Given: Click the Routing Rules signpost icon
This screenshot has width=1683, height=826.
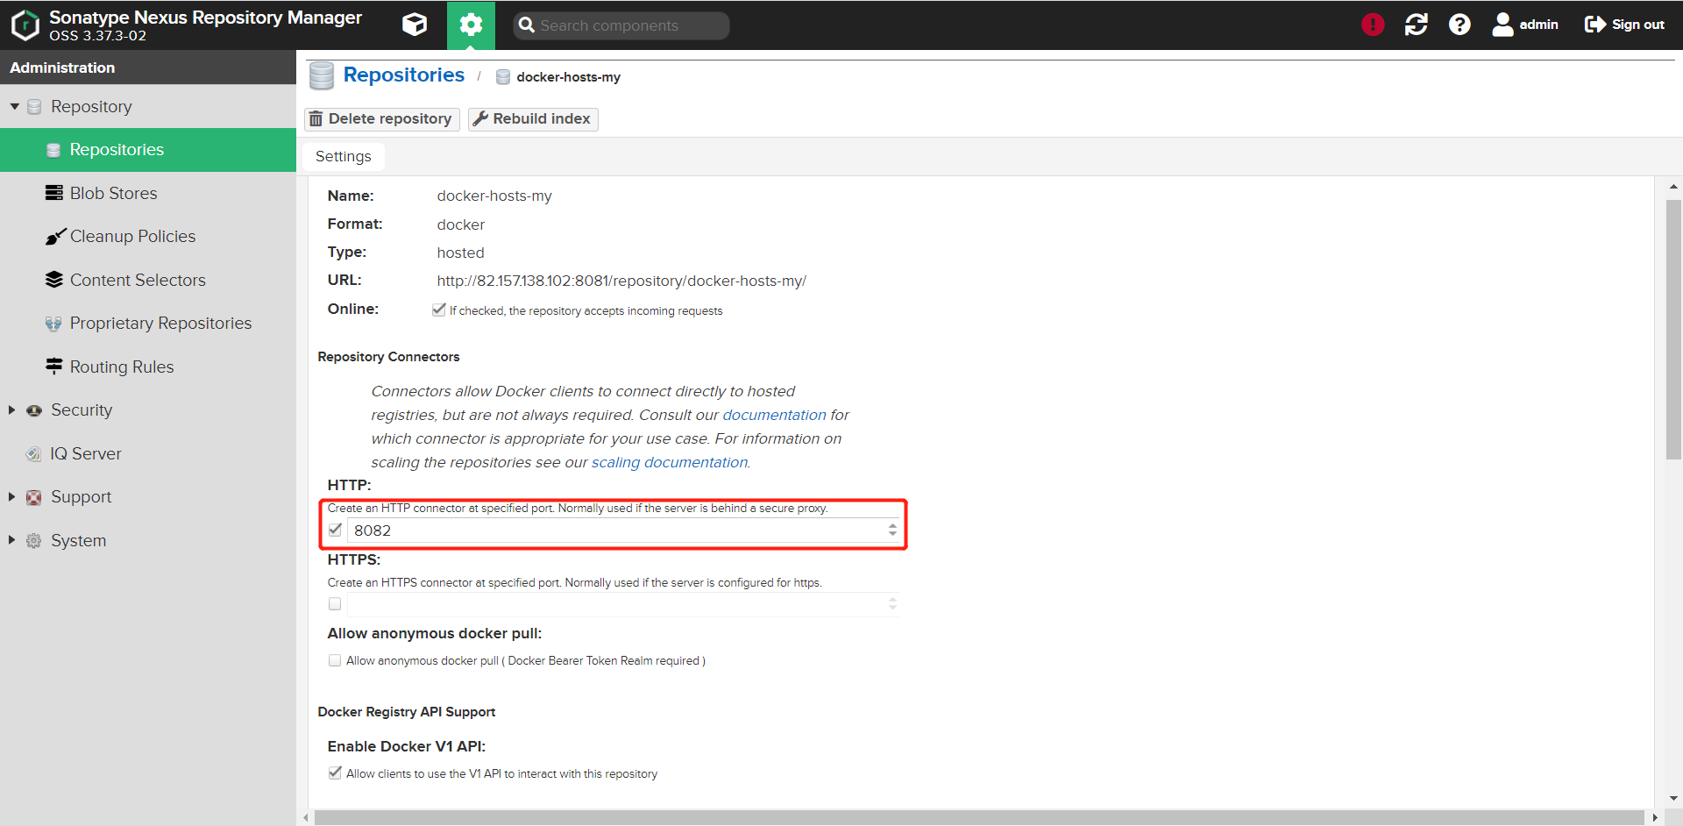Looking at the screenshot, I should point(54,367).
